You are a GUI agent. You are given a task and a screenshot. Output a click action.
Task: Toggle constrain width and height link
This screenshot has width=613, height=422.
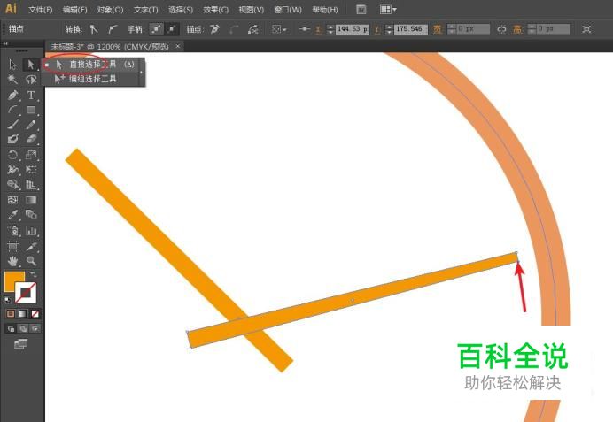[501, 29]
